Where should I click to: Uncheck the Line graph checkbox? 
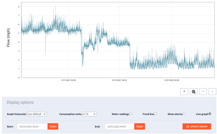[x=210, y=114]
